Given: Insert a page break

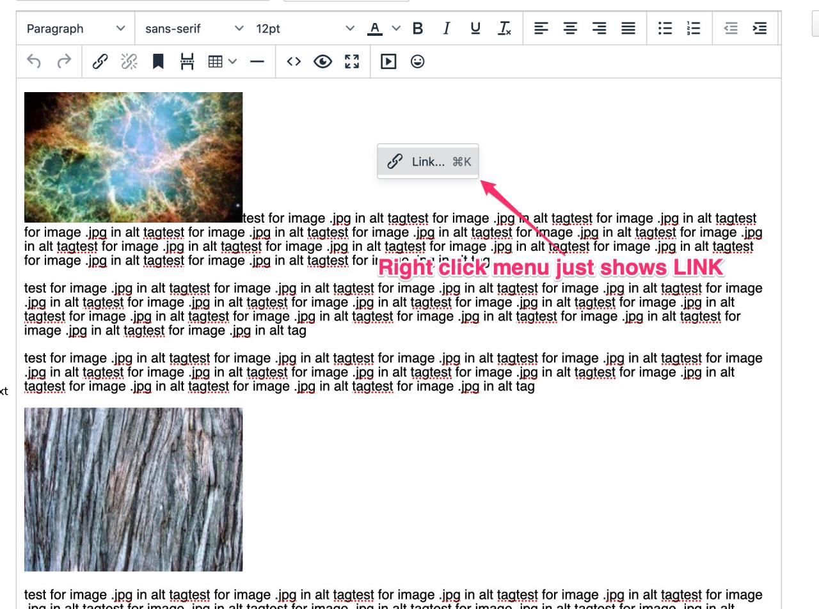Looking at the screenshot, I should tap(187, 61).
